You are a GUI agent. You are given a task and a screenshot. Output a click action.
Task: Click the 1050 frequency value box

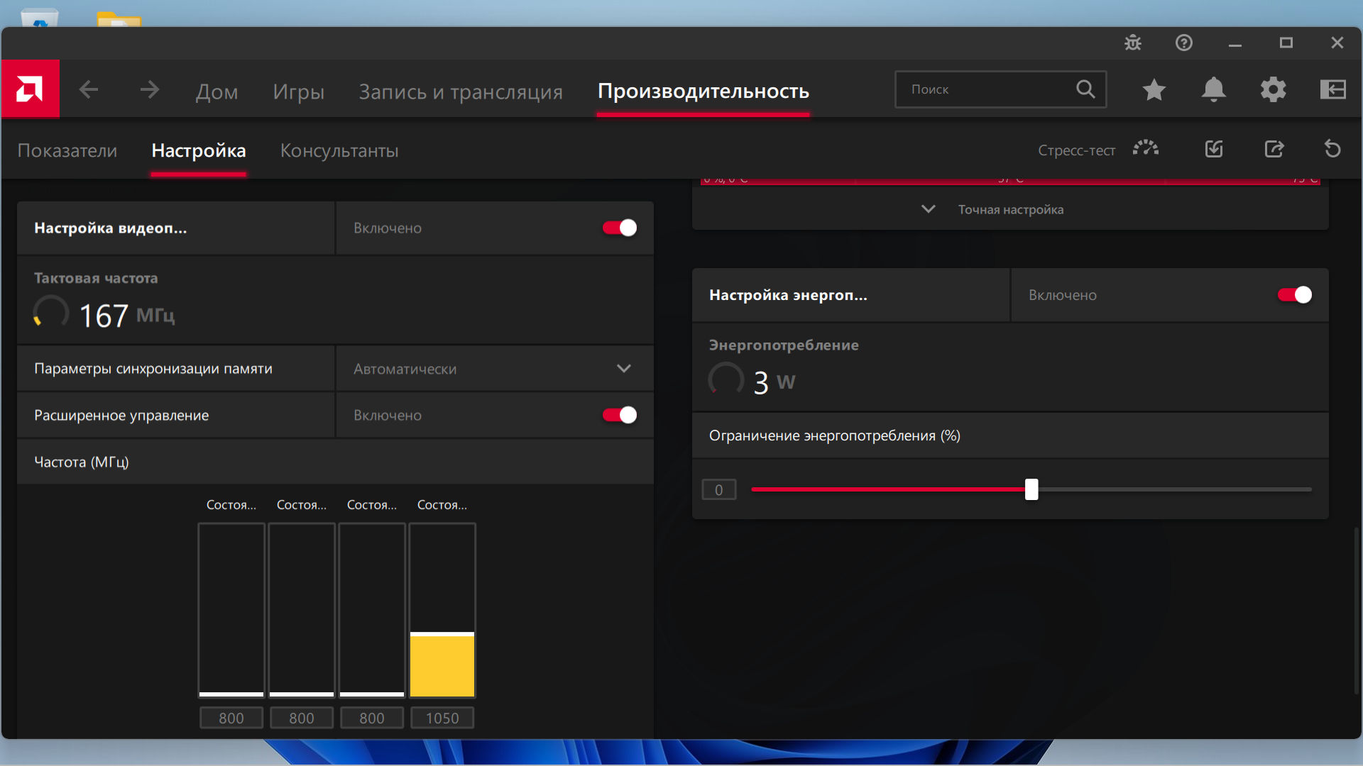[x=442, y=718]
